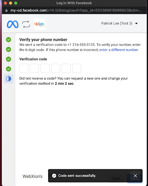Select the third completed step checkmark
Image resolution: width=148 pixels, height=186 pixels.
[8, 59]
